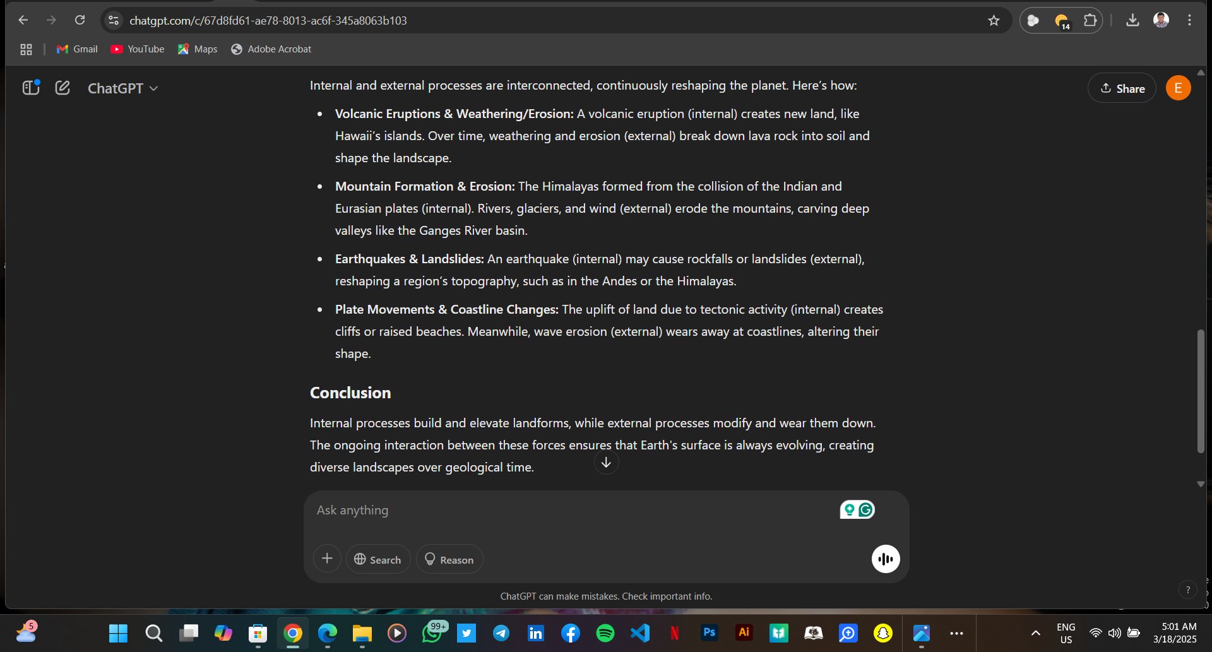Open the apps grid in bookmarks bar

tap(26, 49)
